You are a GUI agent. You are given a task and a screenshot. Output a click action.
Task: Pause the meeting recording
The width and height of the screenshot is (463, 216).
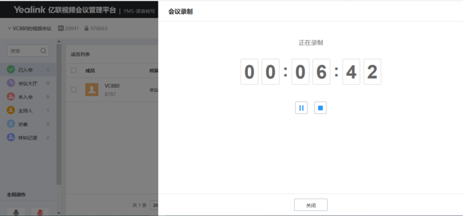(301, 108)
